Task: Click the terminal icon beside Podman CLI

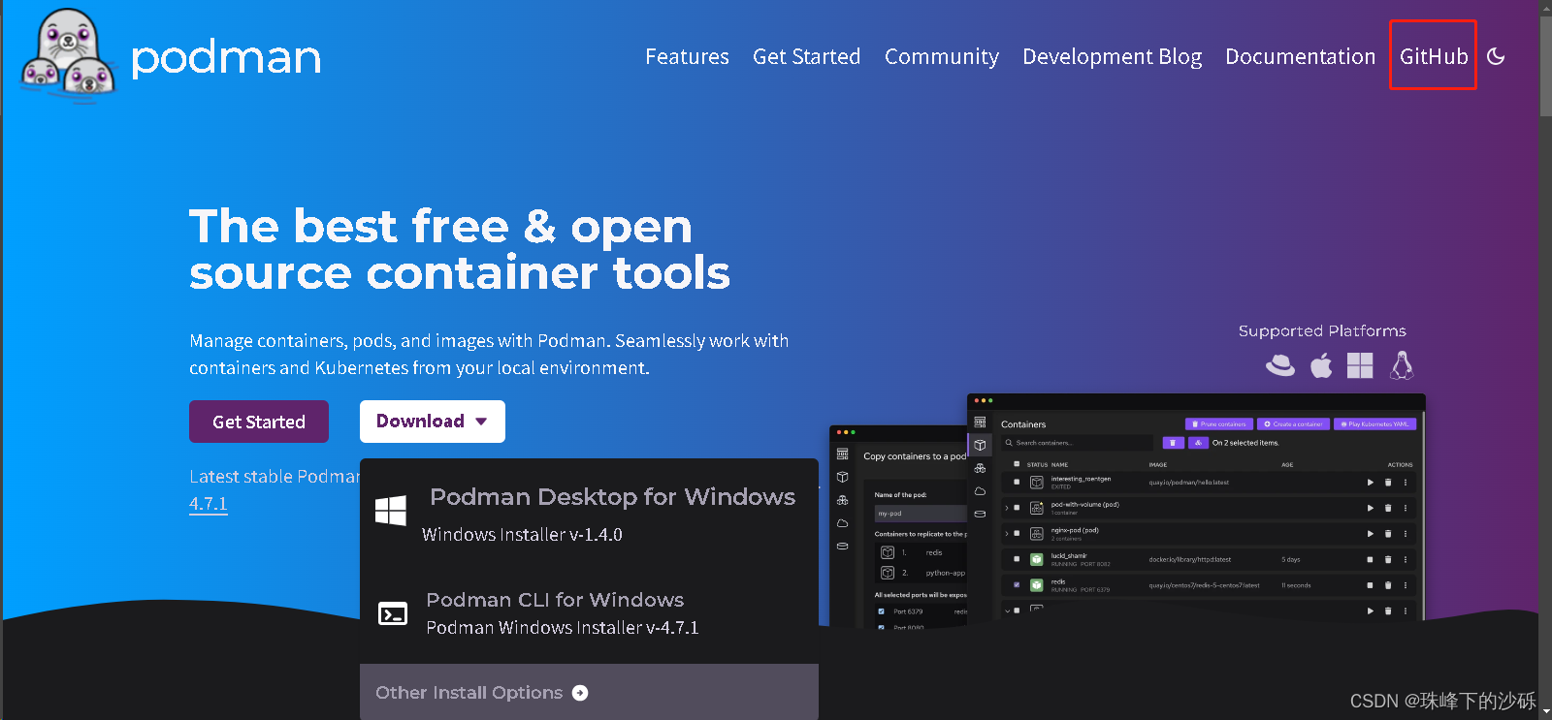Action: coord(392,613)
